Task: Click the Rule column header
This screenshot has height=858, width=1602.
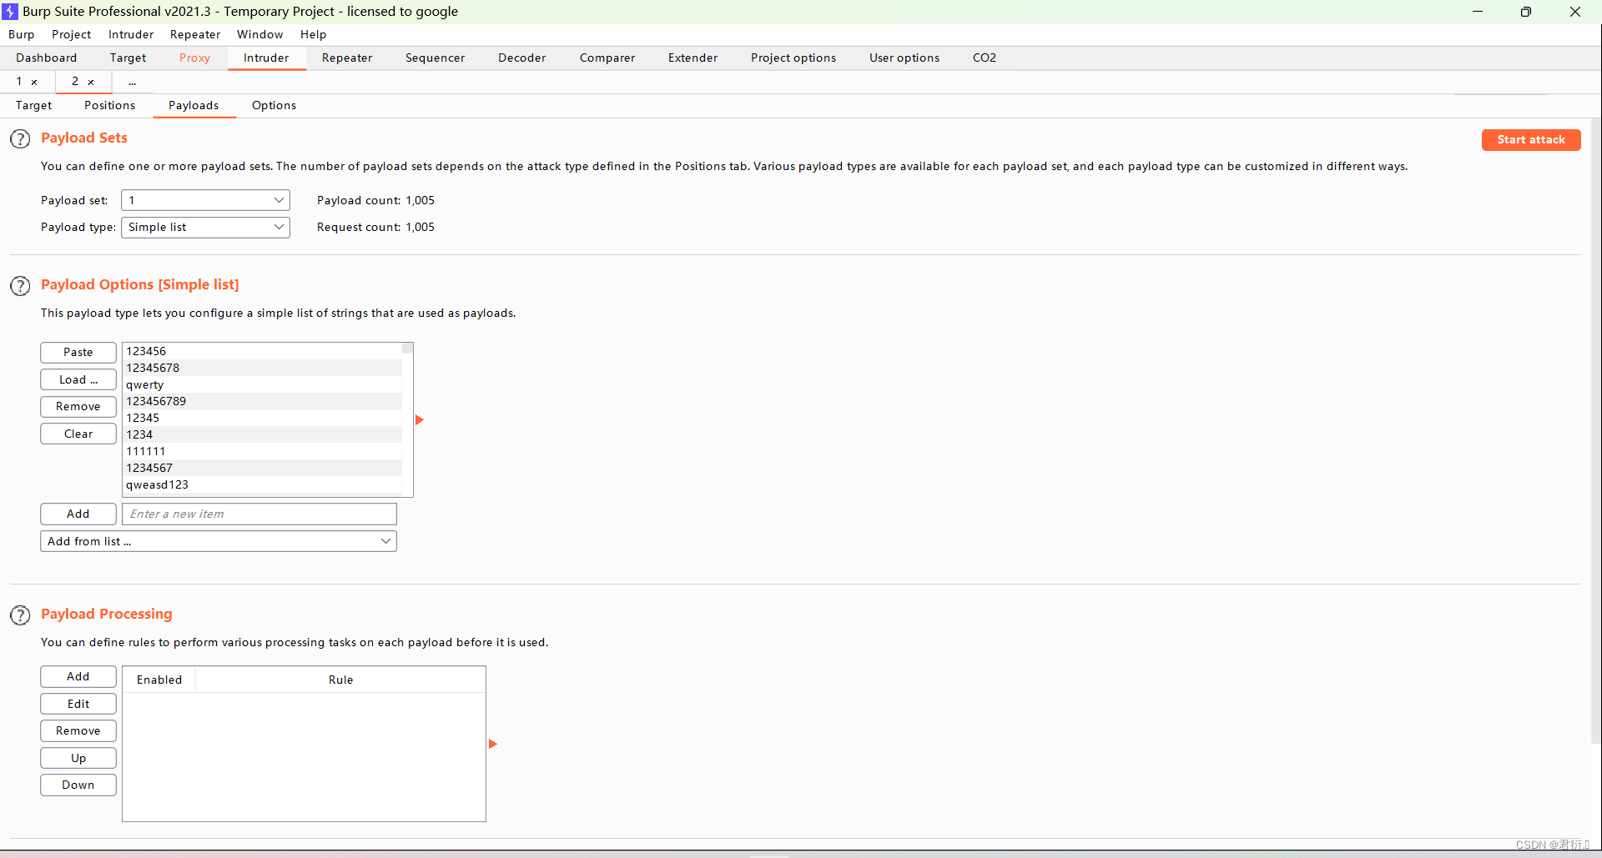Action: [340, 680]
